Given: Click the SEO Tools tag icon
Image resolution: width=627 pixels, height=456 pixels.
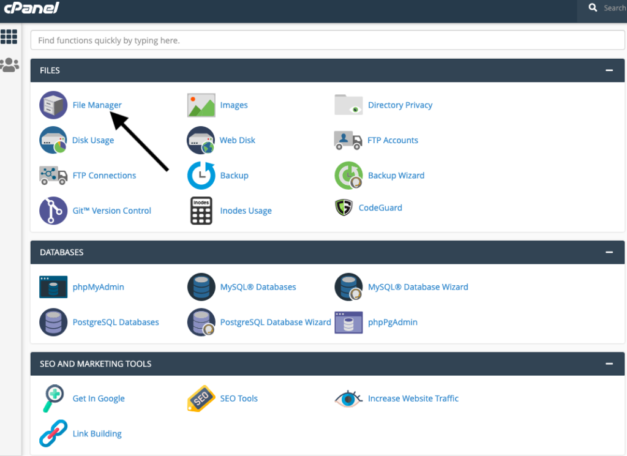Looking at the screenshot, I should [x=201, y=398].
